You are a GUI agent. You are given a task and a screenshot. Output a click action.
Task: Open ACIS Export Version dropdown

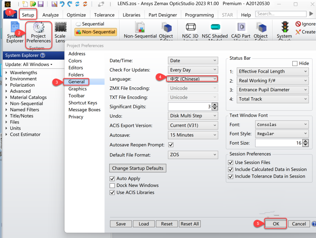point(193,125)
